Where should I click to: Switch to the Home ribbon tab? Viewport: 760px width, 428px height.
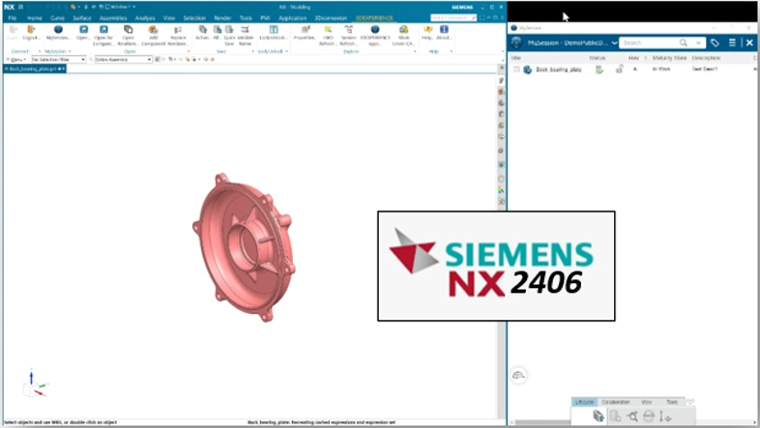pos(35,18)
